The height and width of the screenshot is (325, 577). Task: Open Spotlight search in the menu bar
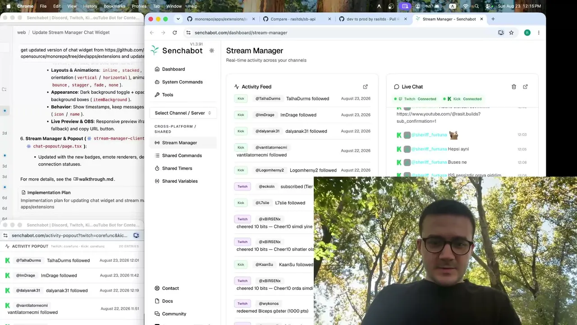[x=477, y=6]
